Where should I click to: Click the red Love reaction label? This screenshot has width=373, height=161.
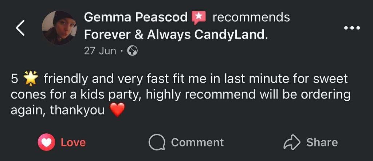pos(73,142)
